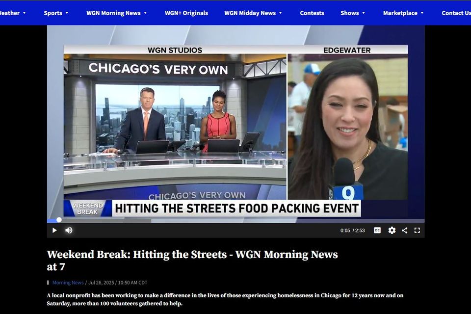Screen dimensions: 471x314
Task: Expand the WGN Morning News menu
Action: 116,13
